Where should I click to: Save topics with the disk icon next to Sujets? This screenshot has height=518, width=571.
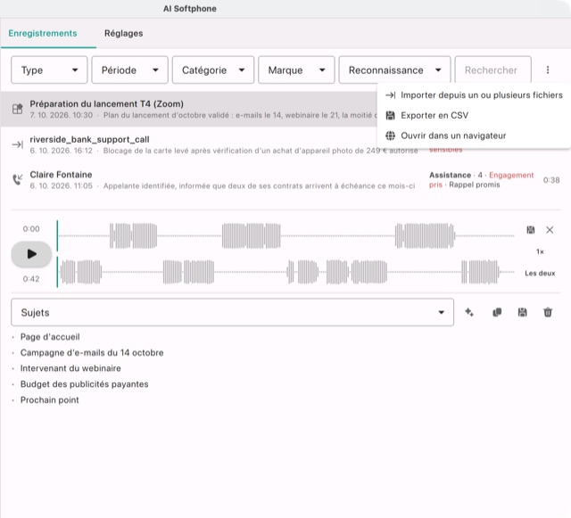tap(522, 312)
